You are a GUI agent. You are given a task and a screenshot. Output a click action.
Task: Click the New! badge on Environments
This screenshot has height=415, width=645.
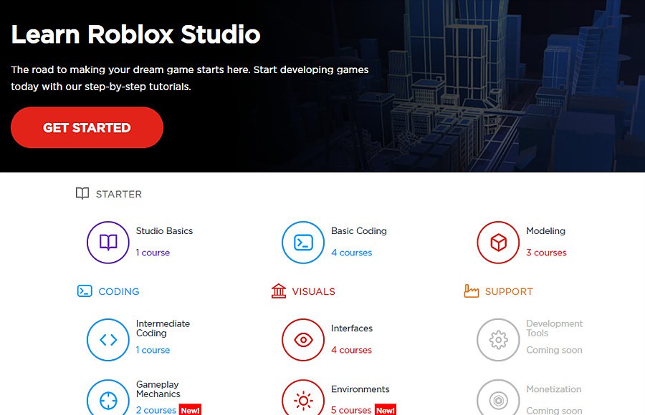(386, 410)
